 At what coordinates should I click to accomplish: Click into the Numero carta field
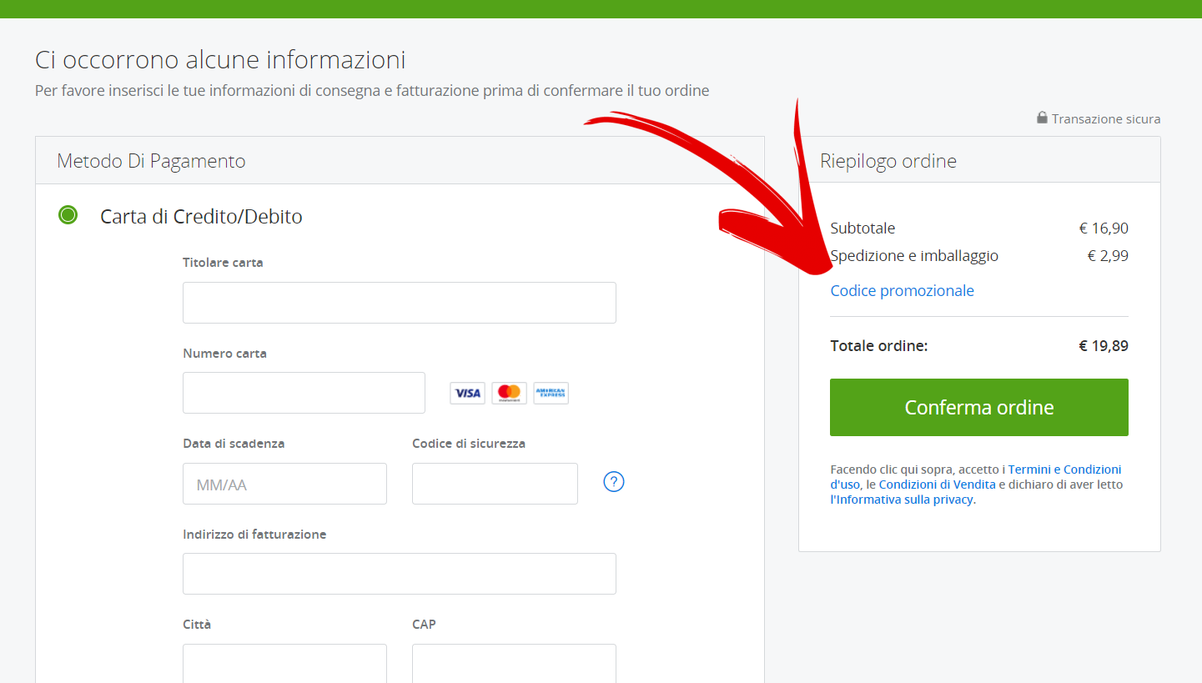click(x=304, y=393)
